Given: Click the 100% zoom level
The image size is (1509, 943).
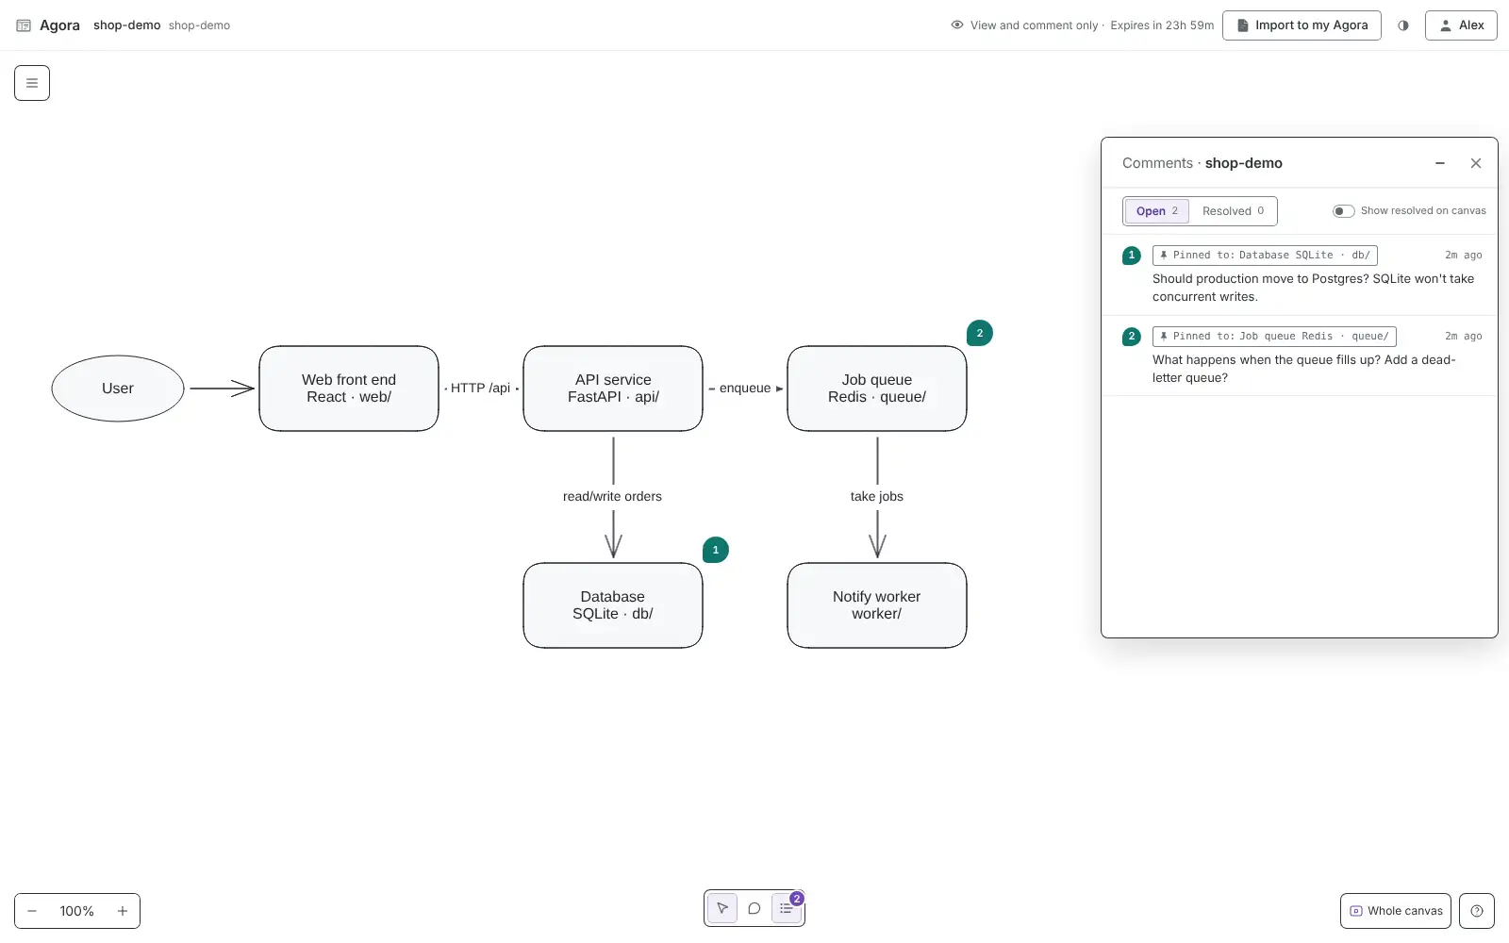Looking at the screenshot, I should (77, 911).
